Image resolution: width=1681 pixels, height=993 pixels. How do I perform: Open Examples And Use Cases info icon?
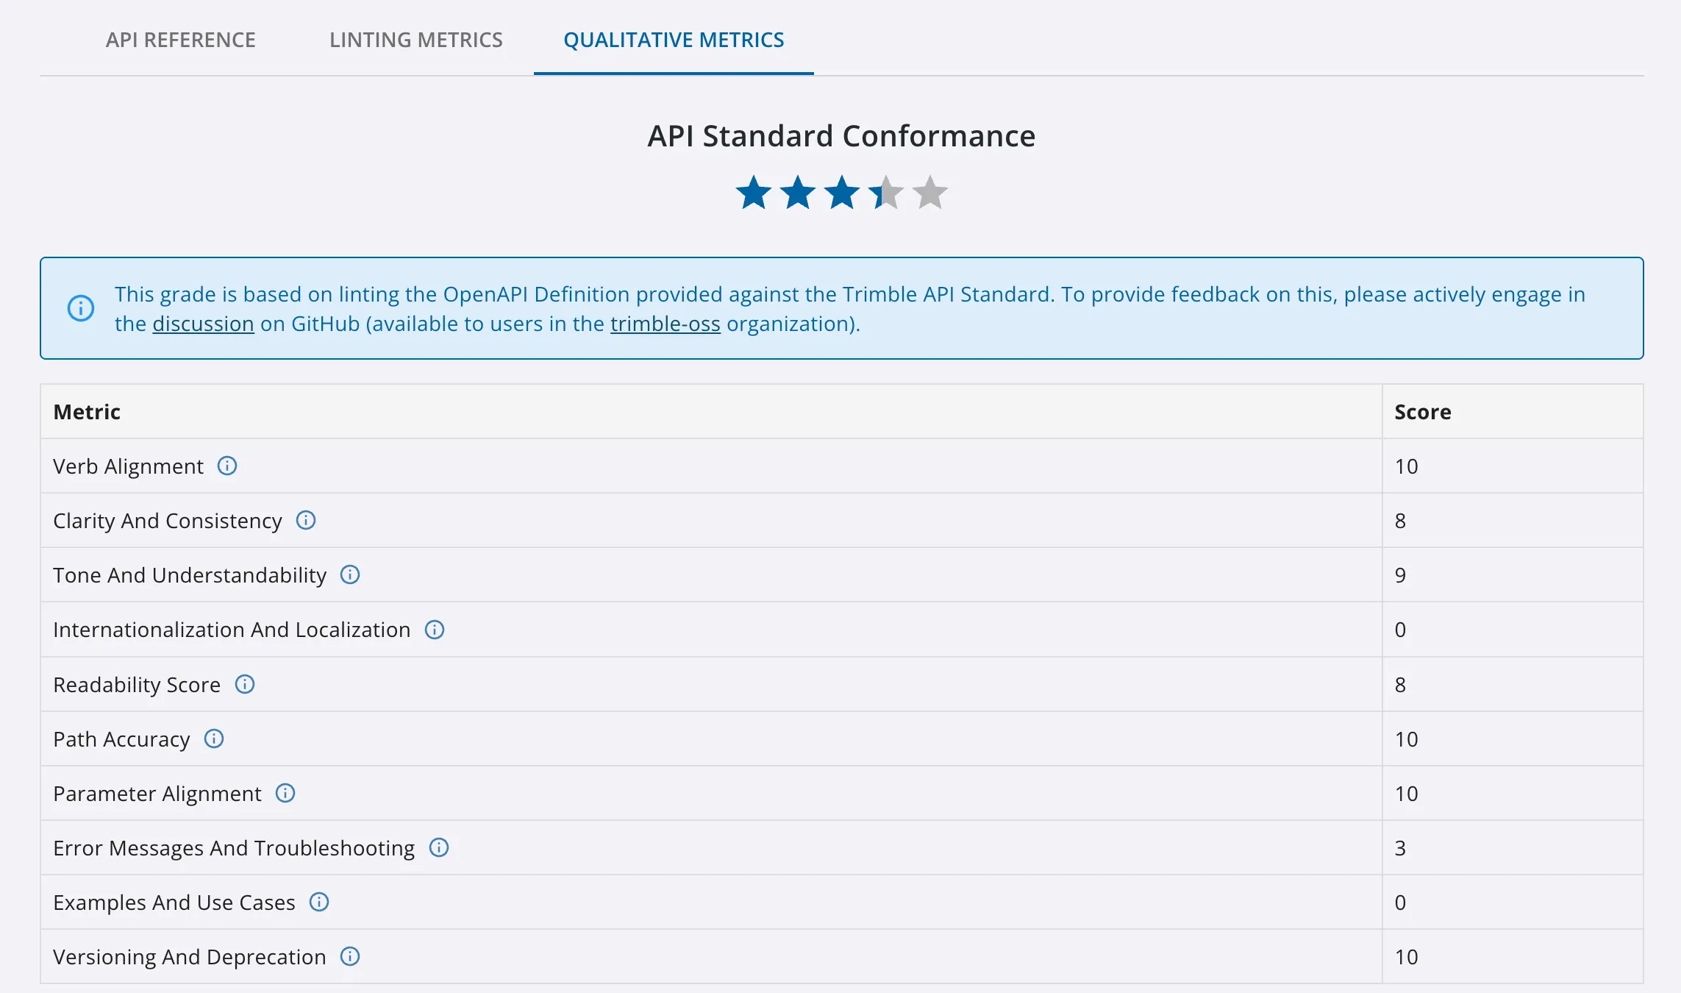(319, 902)
